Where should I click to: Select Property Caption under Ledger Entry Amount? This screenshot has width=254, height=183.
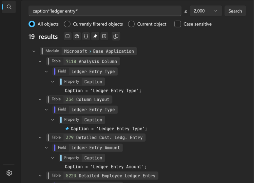[x=82, y=158]
